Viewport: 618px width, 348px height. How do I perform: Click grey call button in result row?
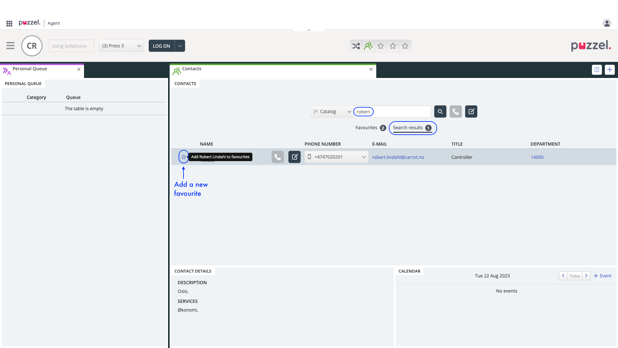click(x=277, y=157)
